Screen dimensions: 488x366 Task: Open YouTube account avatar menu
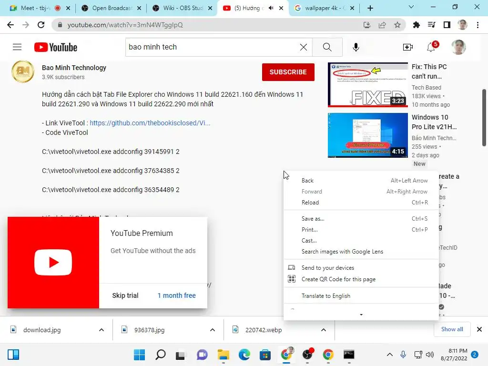[458, 47]
